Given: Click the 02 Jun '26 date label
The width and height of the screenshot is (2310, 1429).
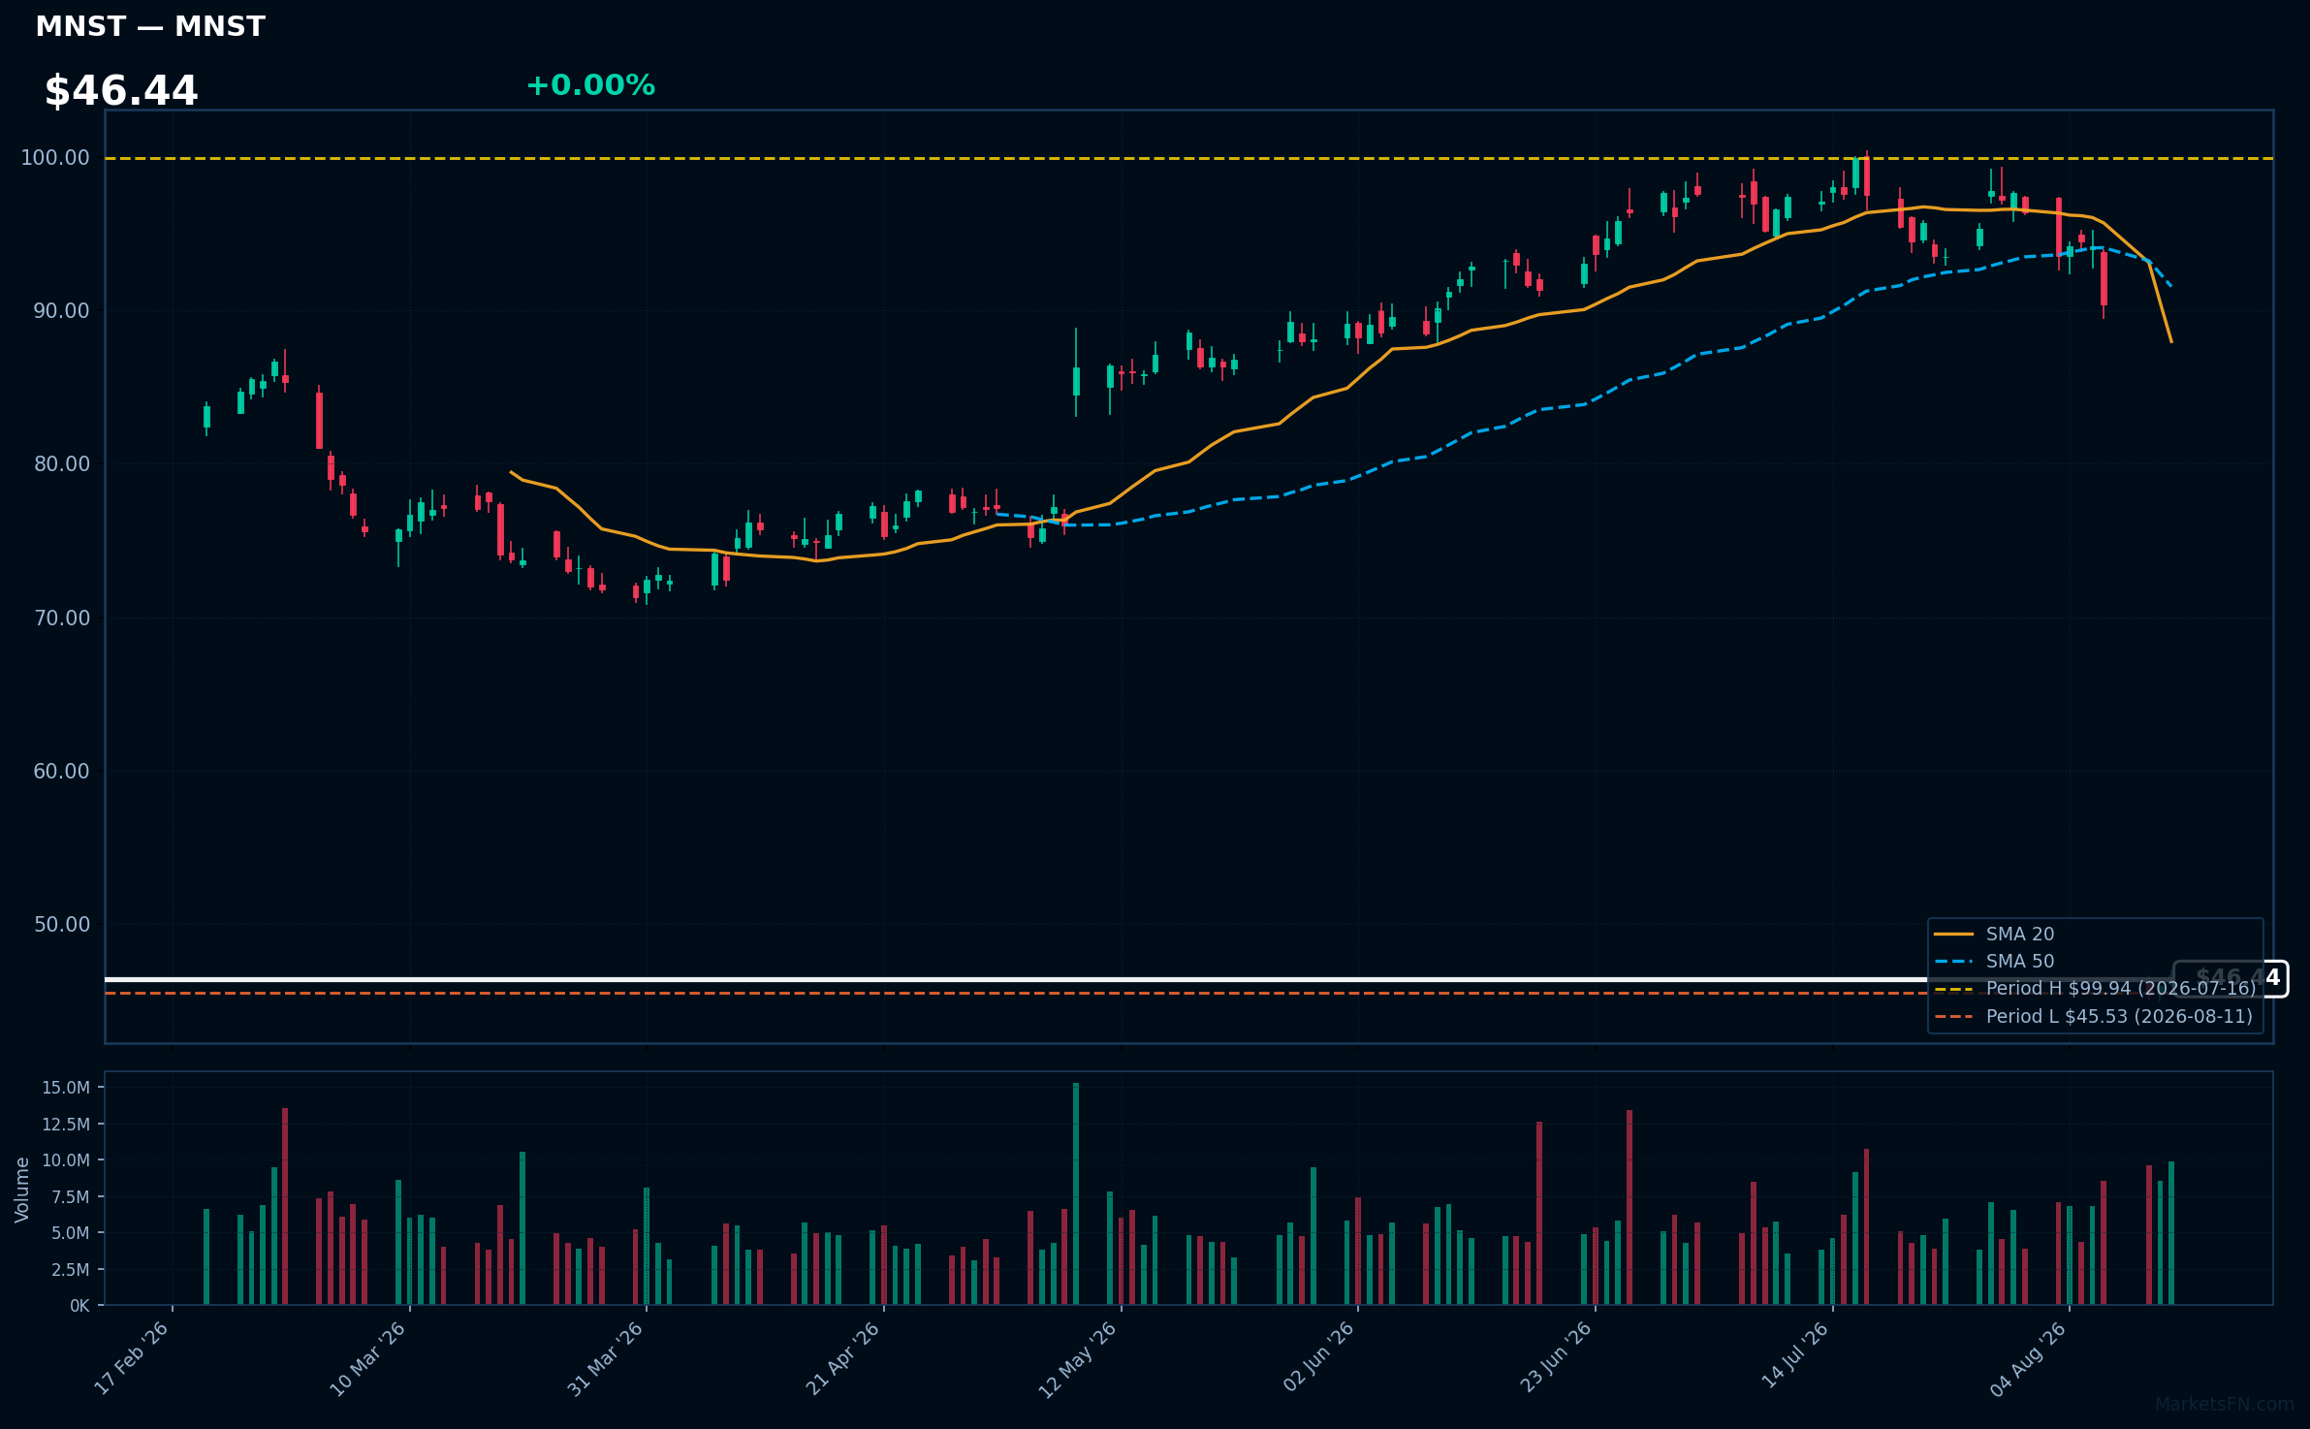Looking at the screenshot, I should [x=1318, y=1358].
